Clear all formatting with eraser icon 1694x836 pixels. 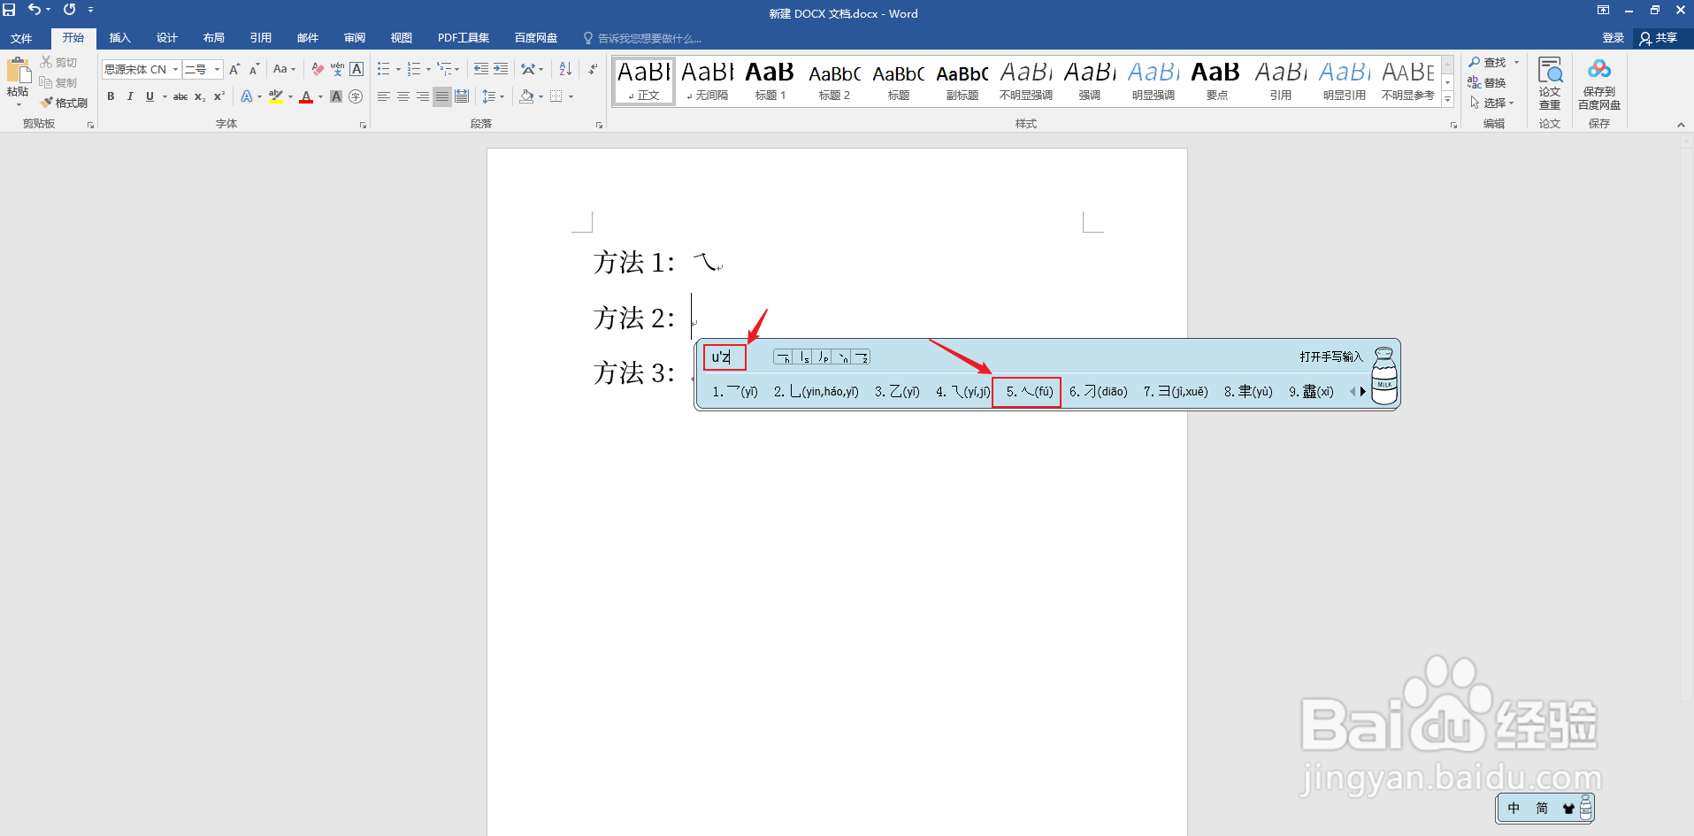(x=318, y=69)
